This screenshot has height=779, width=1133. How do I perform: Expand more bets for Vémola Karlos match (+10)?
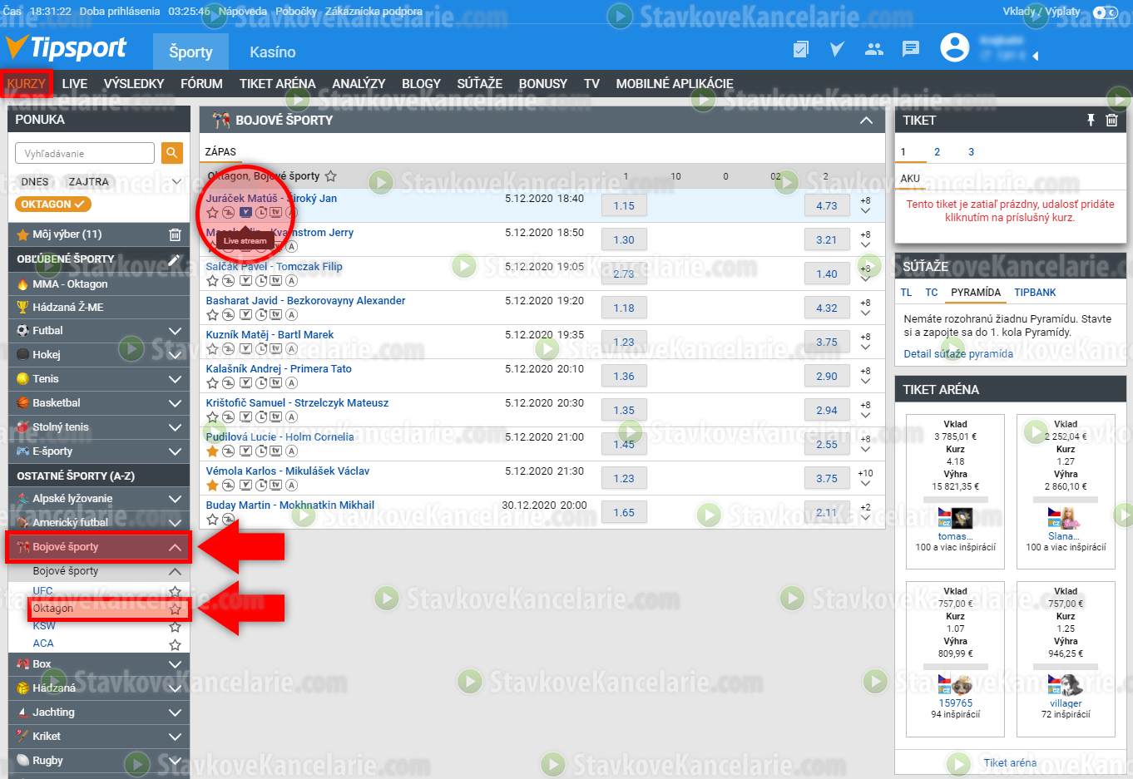click(865, 480)
